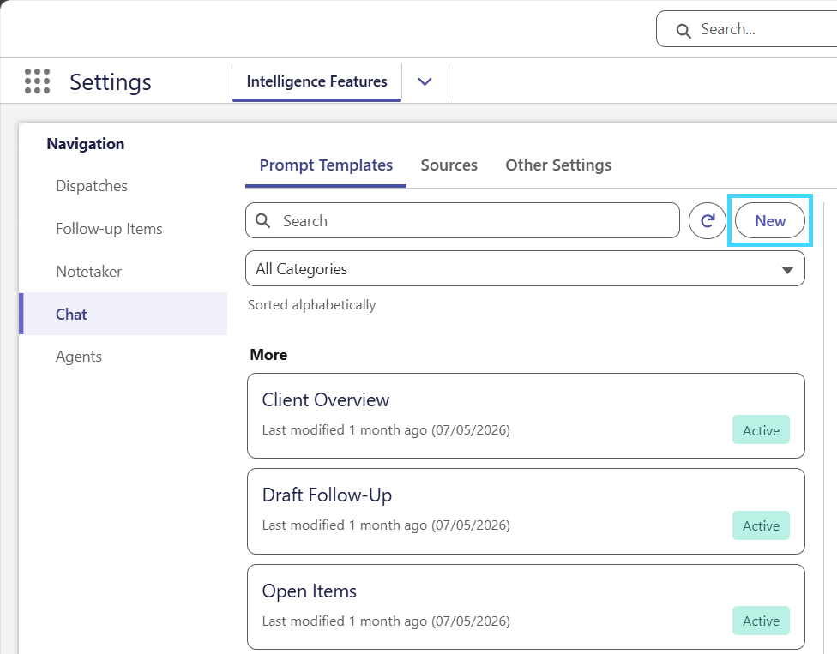This screenshot has width=837, height=654.
Task: Click the Active badge on Client Overview
Action: (x=761, y=430)
